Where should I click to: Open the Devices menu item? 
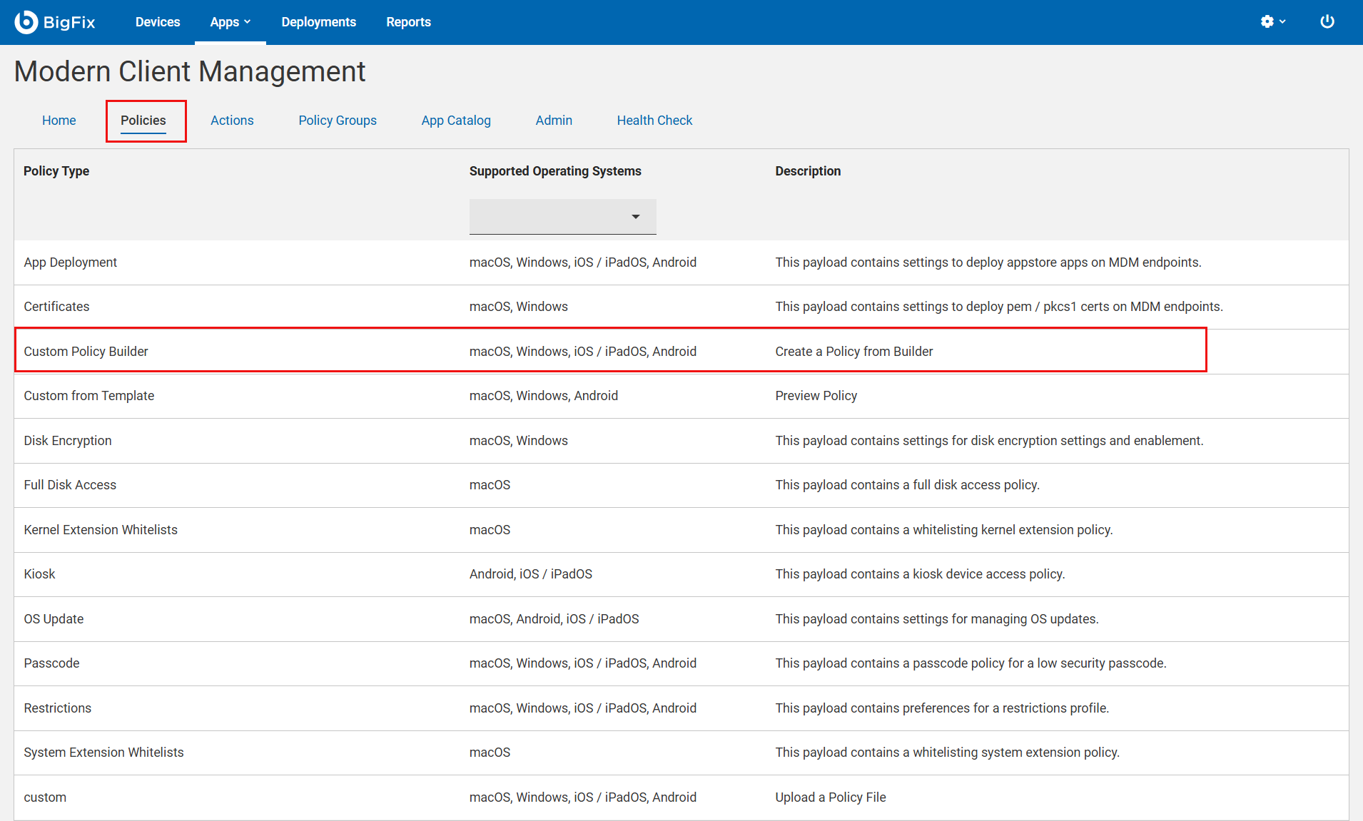point(158,22)
